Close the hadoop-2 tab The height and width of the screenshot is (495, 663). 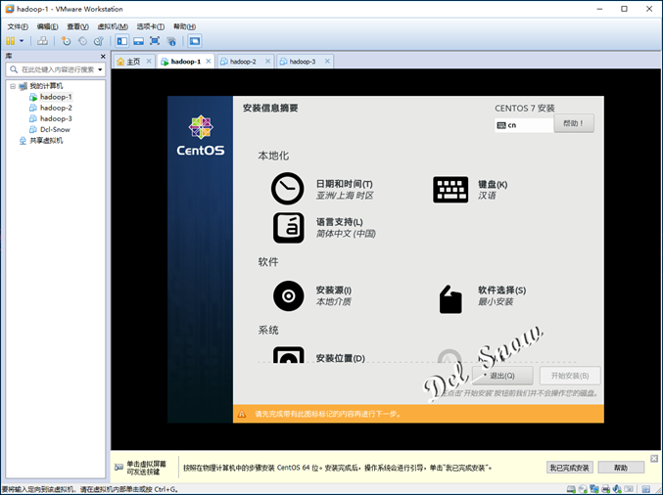click(267, 62)
